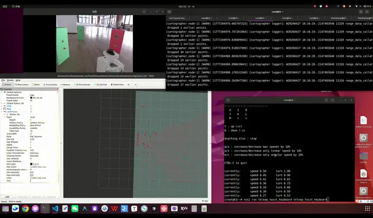
Task: Switch to the last terminal tab in the row
Action: [364, 18]
